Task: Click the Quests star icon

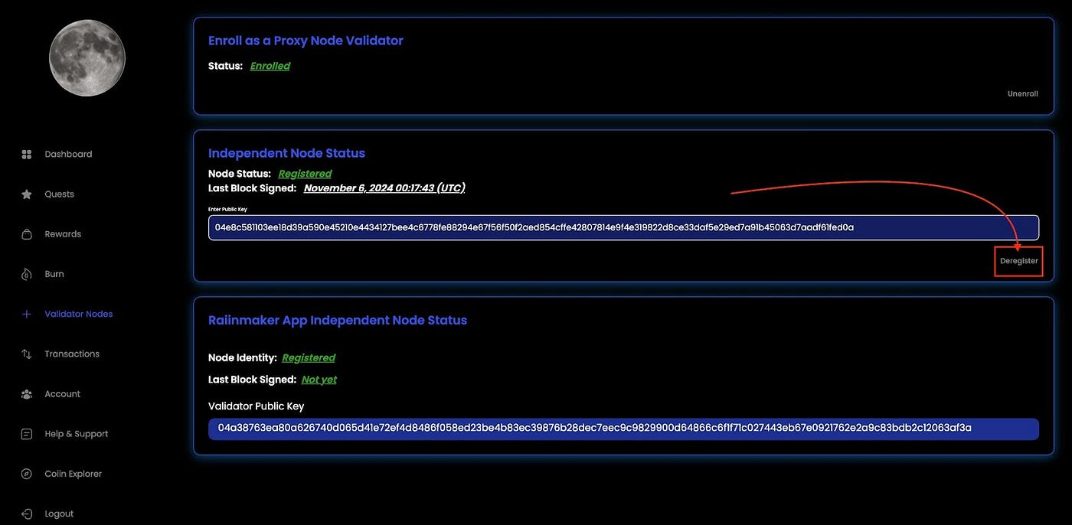Action: (x=27, y=194)
